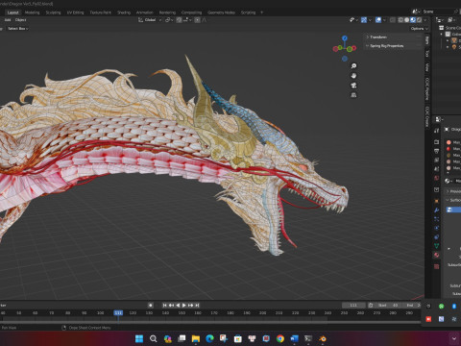Switch perspective/orthographic view with grid icon
The image size is (461, 346).
point(353,95)
